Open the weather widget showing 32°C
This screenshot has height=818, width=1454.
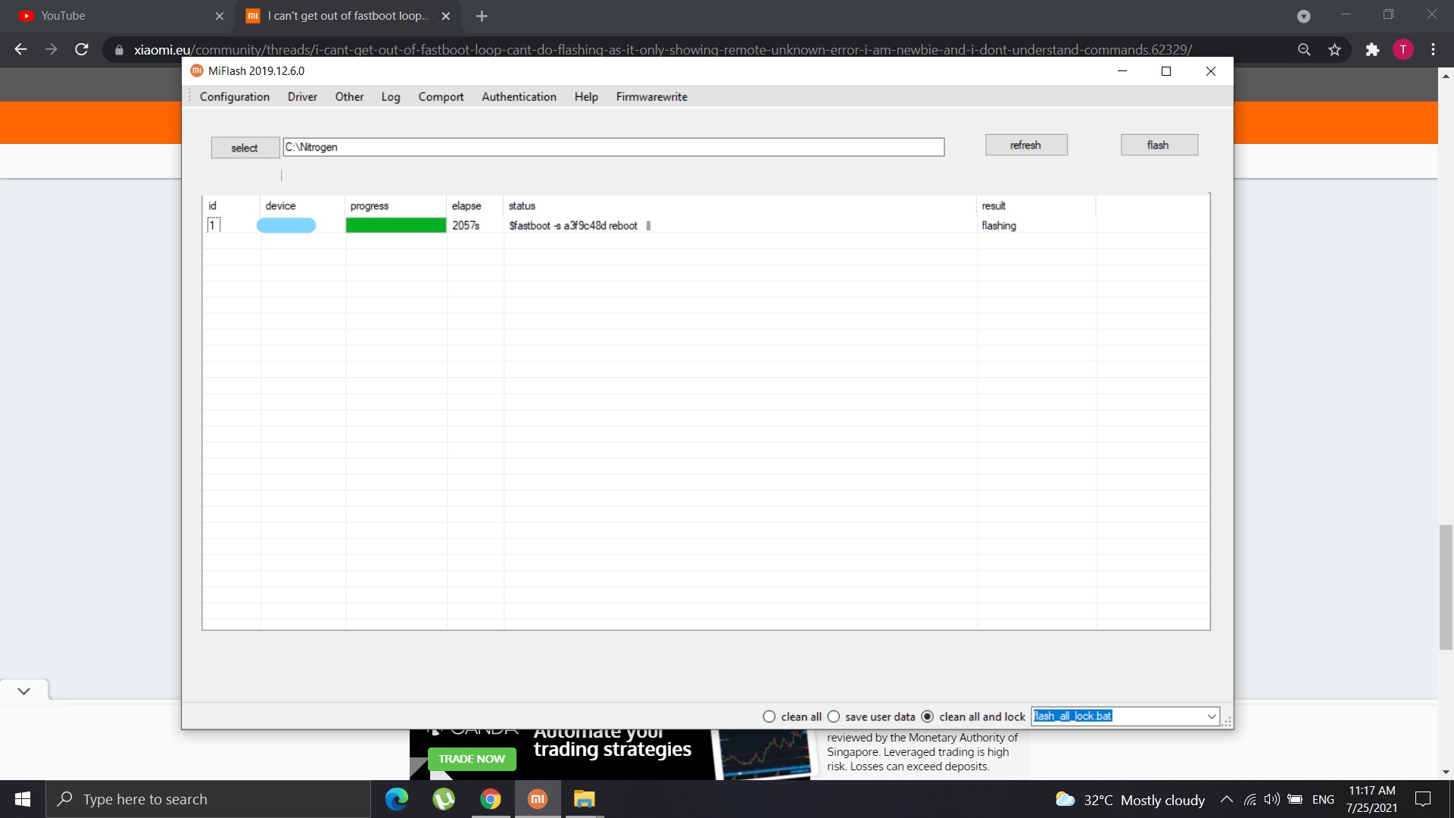(x=1130, y=800)
